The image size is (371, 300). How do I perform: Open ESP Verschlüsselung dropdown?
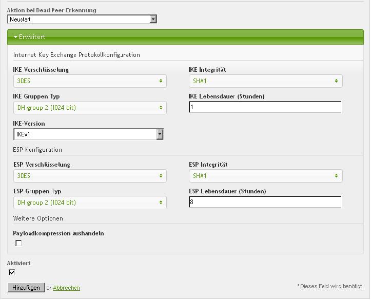click(x=90, y=176)
